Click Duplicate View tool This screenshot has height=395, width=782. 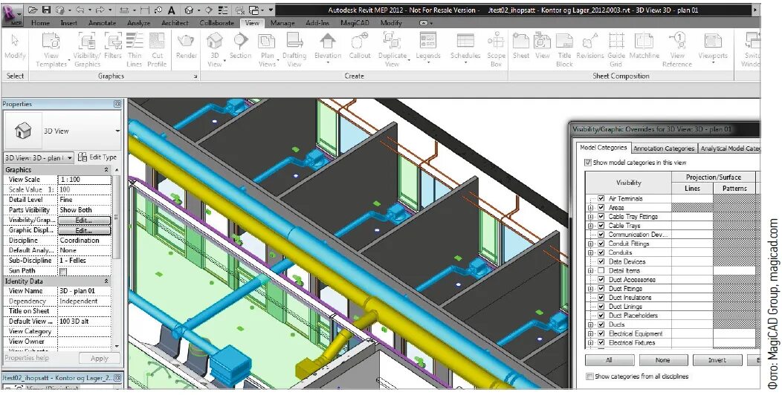[392, 50]
